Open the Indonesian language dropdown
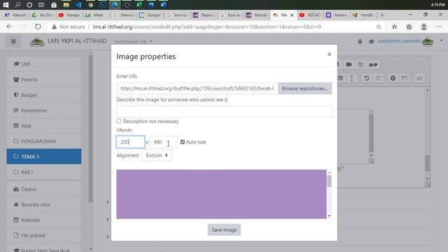The height and width of the screenshot is (252, 448). (x=134, y=42)
